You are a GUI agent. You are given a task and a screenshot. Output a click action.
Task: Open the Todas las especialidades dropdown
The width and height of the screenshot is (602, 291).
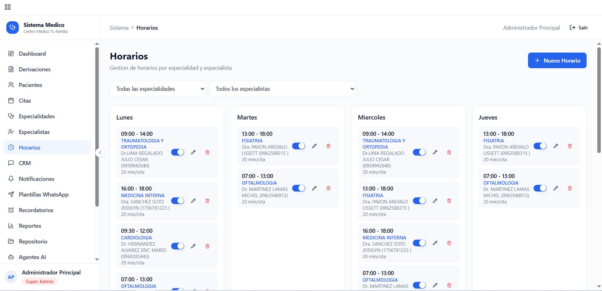pyautogui.click(x=158, y=89)
